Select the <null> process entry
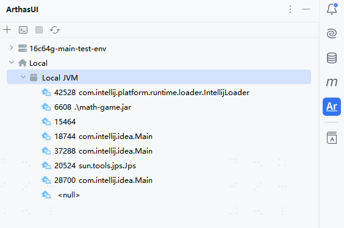344x228 pixels. tap(69, 195)
